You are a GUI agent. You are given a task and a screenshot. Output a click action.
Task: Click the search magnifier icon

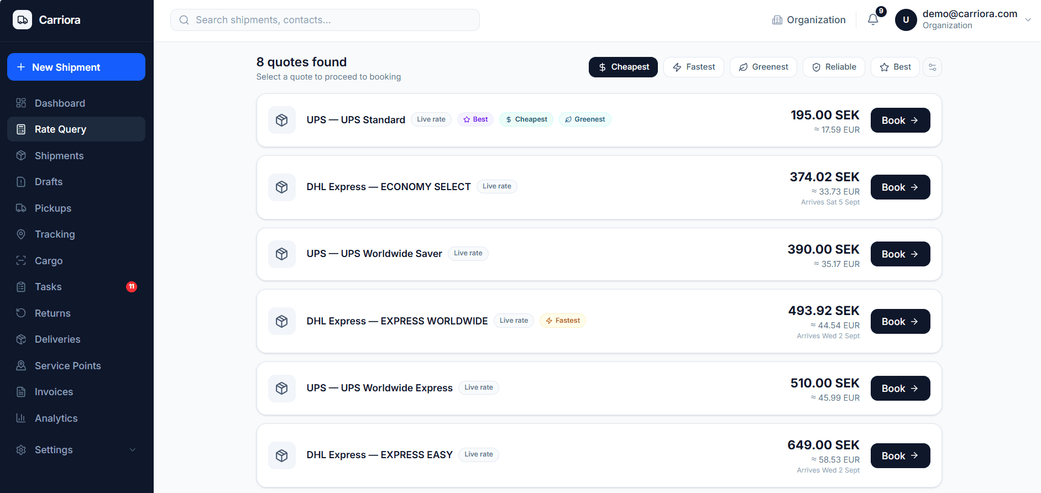tap(184, 20)
